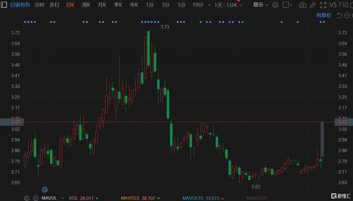The height and width of the screenshot is (201, 353).
Task: Click the blue circular marker icon above MAVOL
Action: coord(45,190)
